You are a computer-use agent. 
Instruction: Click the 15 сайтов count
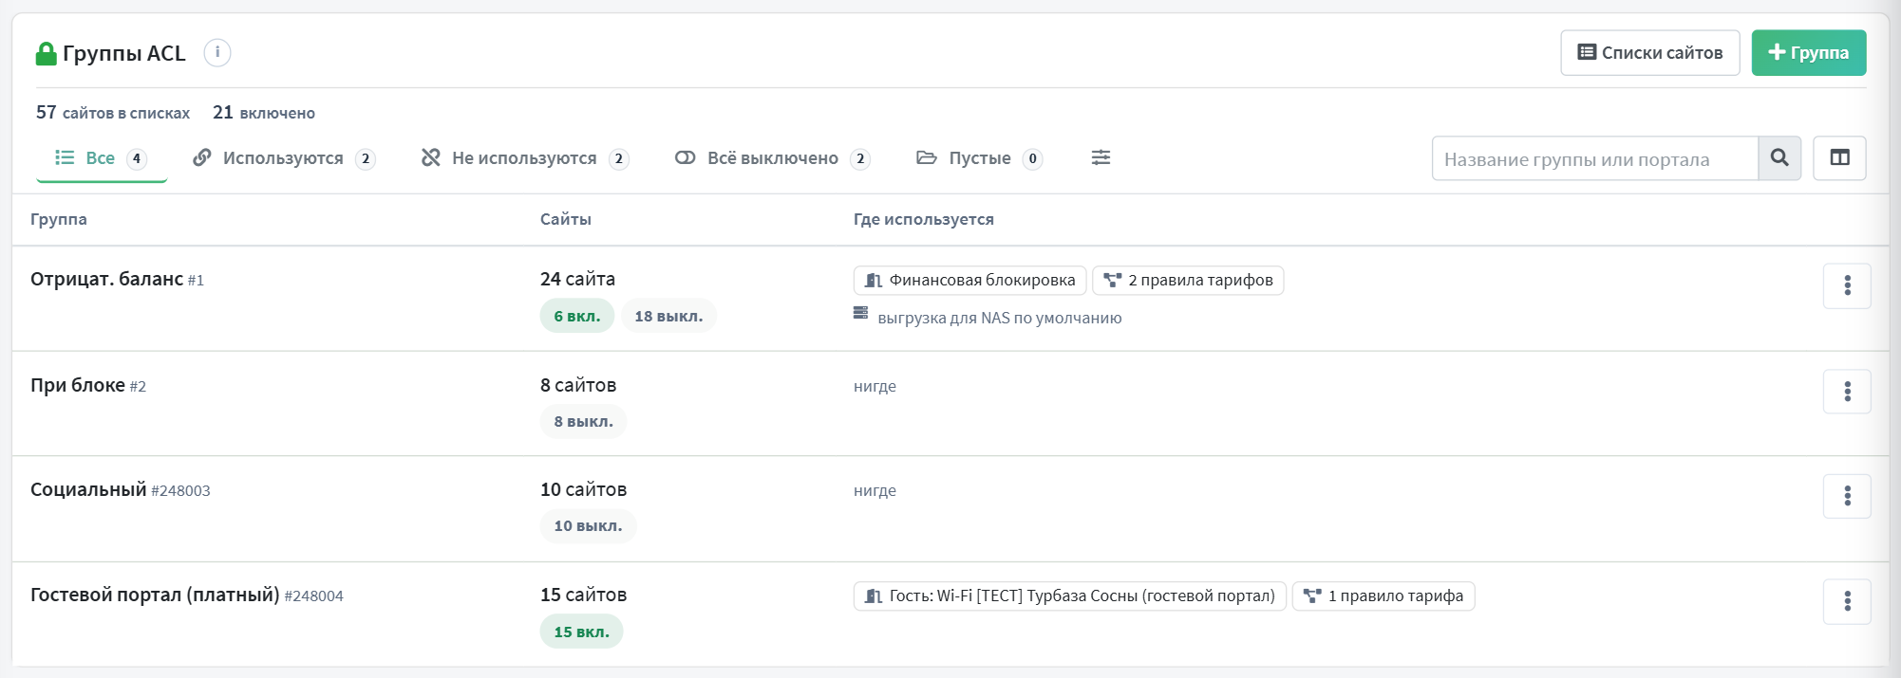pyautogui.click(x=583, y=595)
